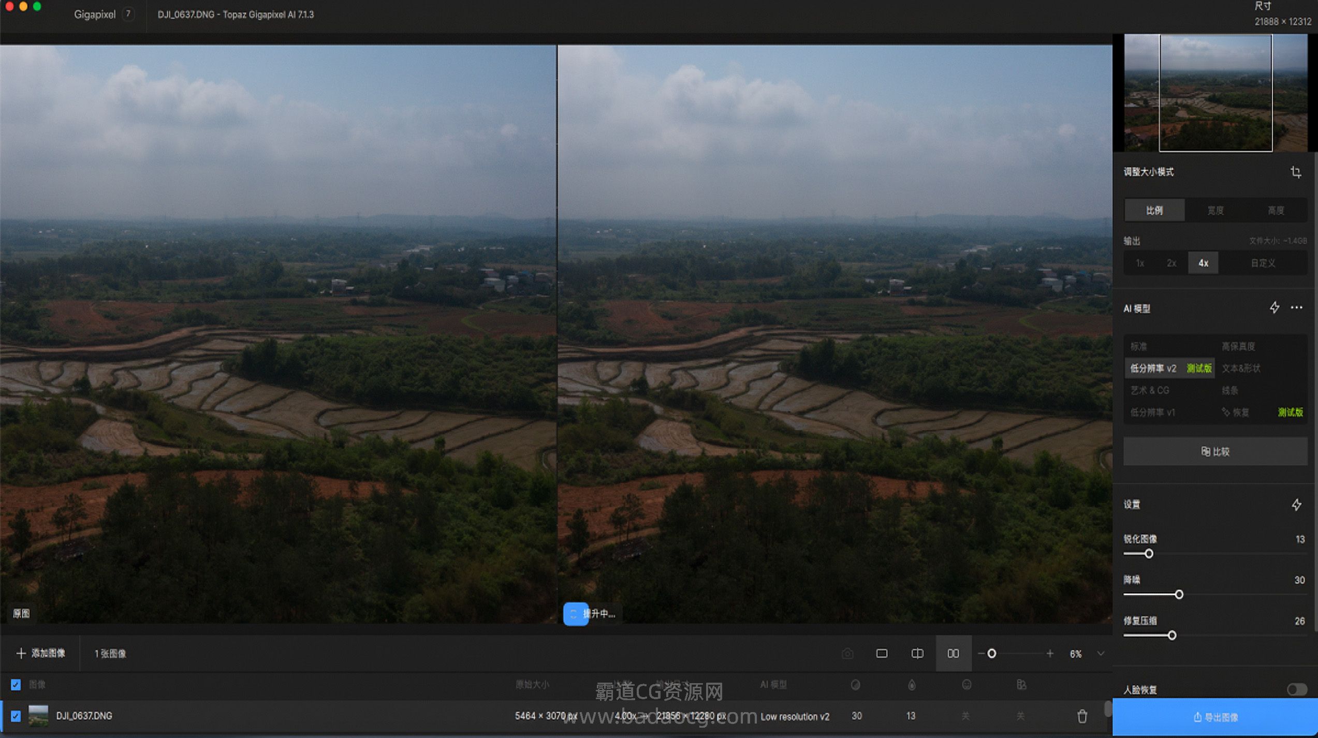Click the navigator preview thumbnail
Viewport: 1318px width, 738px height.
click(x=1215, y=93)
